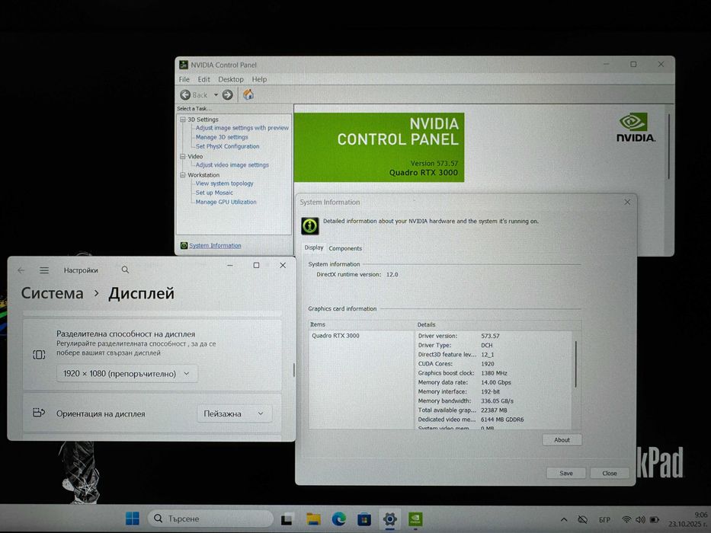Select Set PhysX Configuration

coord(227,146)
